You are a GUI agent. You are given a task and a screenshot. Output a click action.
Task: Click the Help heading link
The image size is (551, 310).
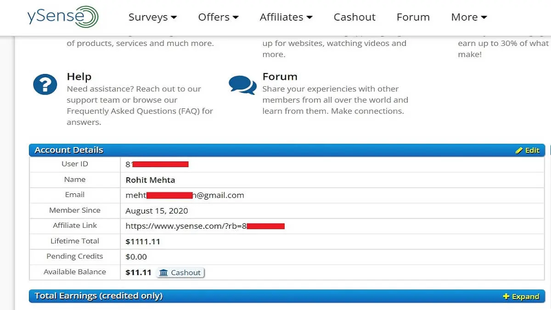pyautogui.click(x=79, y=77)
